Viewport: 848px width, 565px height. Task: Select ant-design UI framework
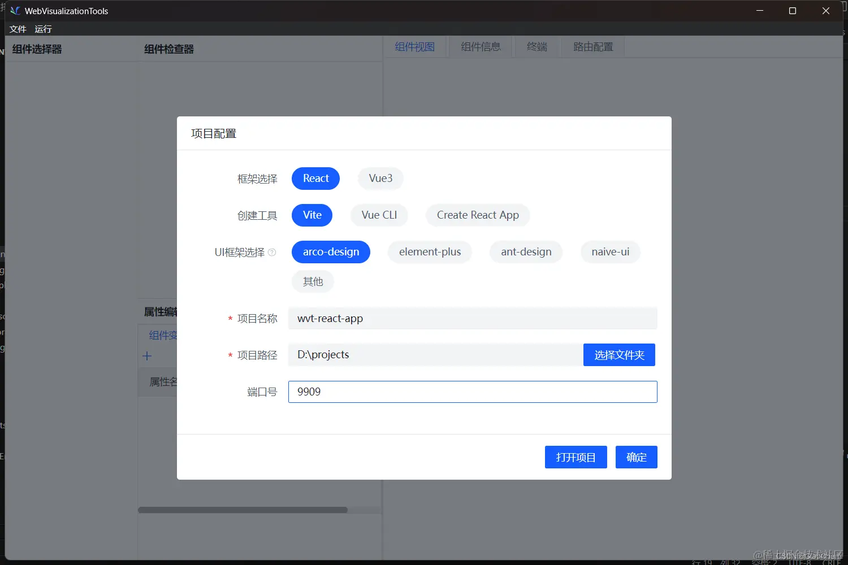coord(526,252)
